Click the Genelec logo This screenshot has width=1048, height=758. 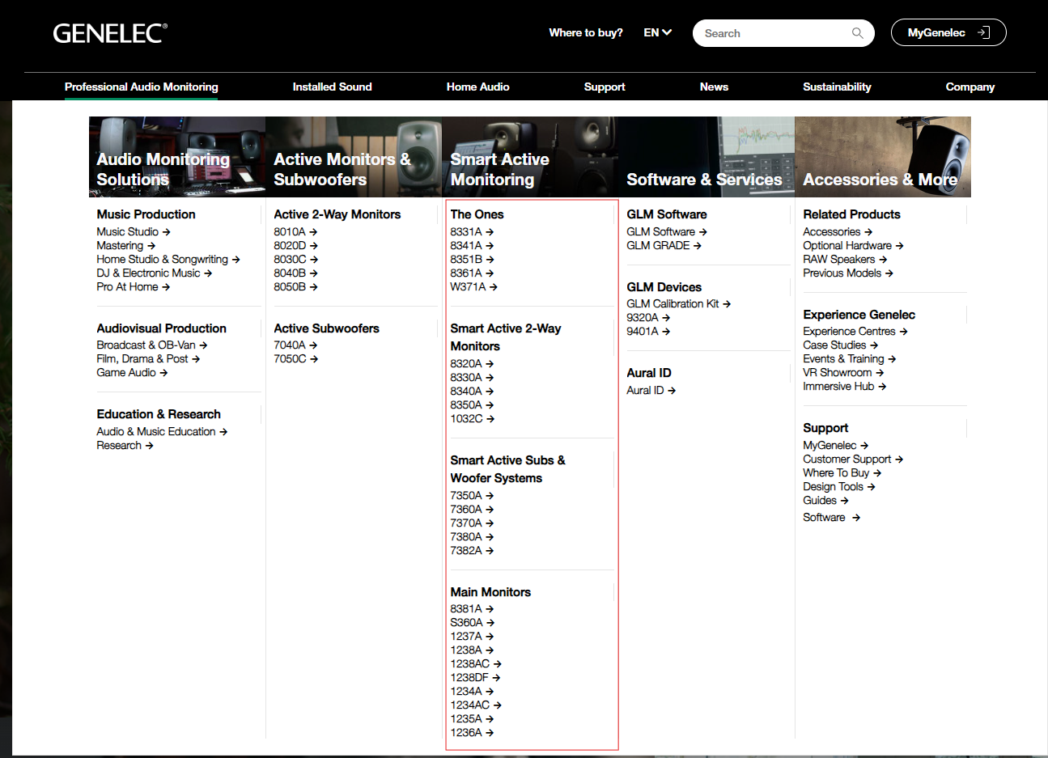(110, 33)
